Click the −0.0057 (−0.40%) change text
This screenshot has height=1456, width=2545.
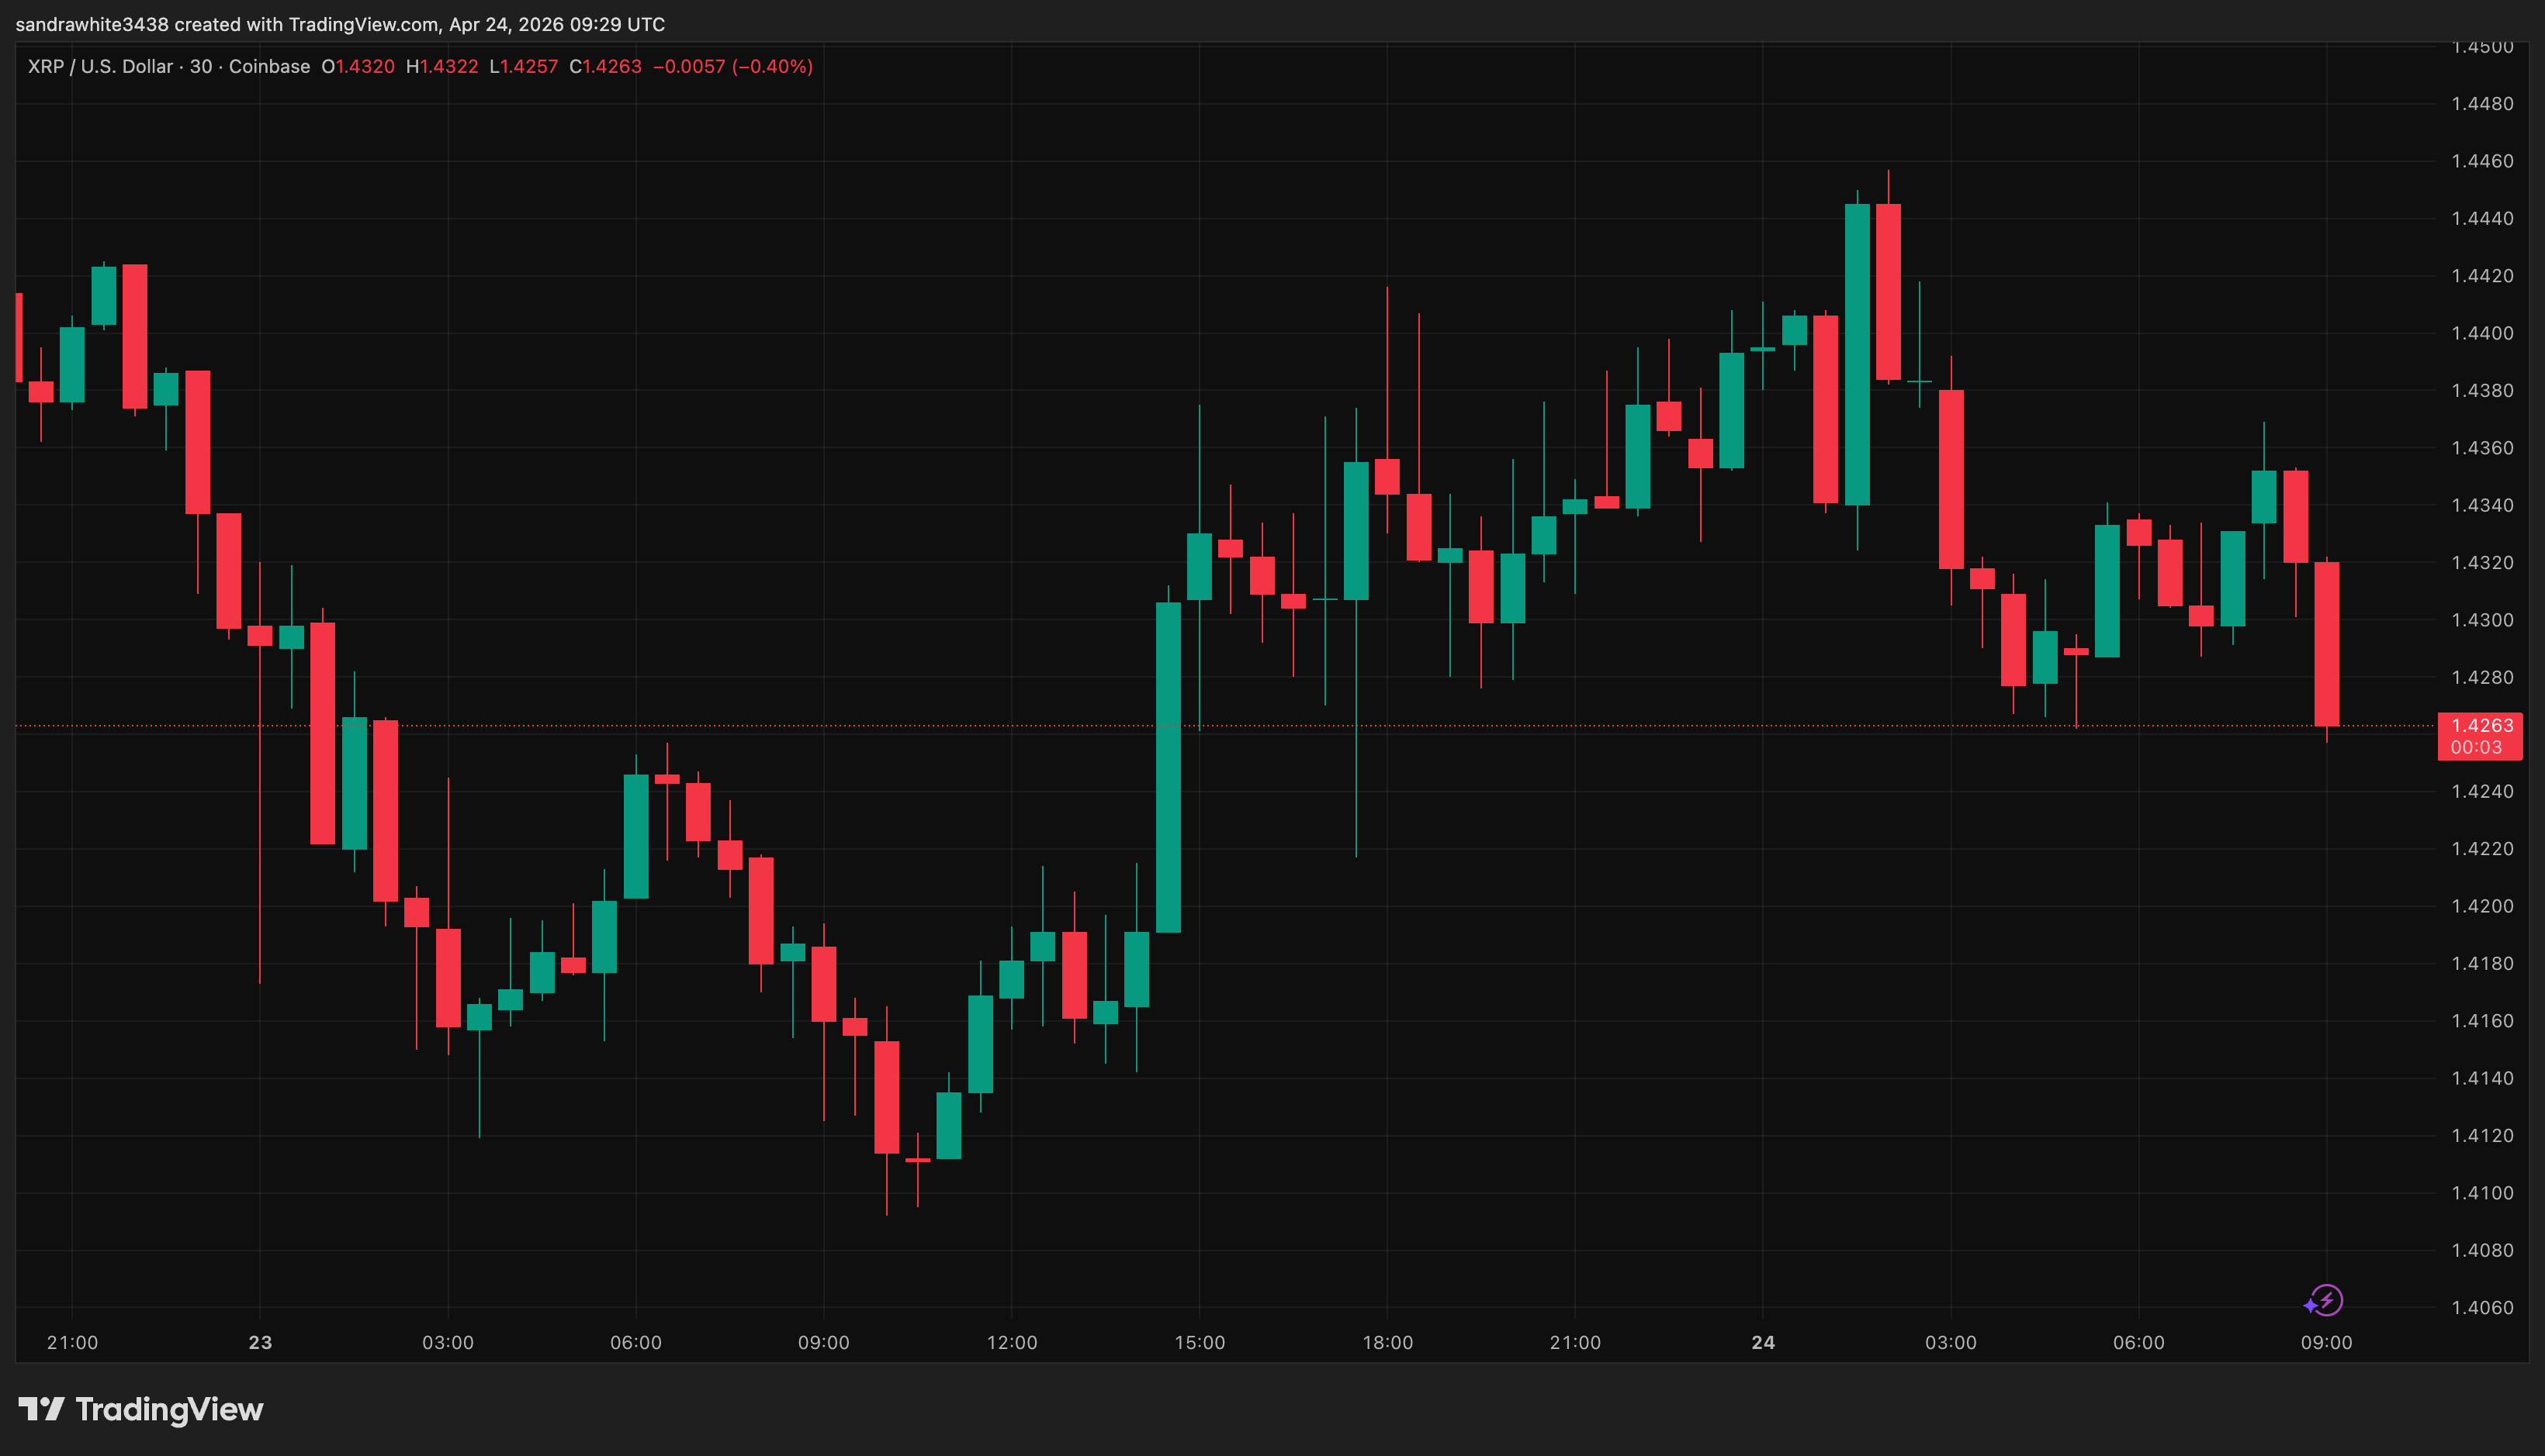click(x=732, y=67)
